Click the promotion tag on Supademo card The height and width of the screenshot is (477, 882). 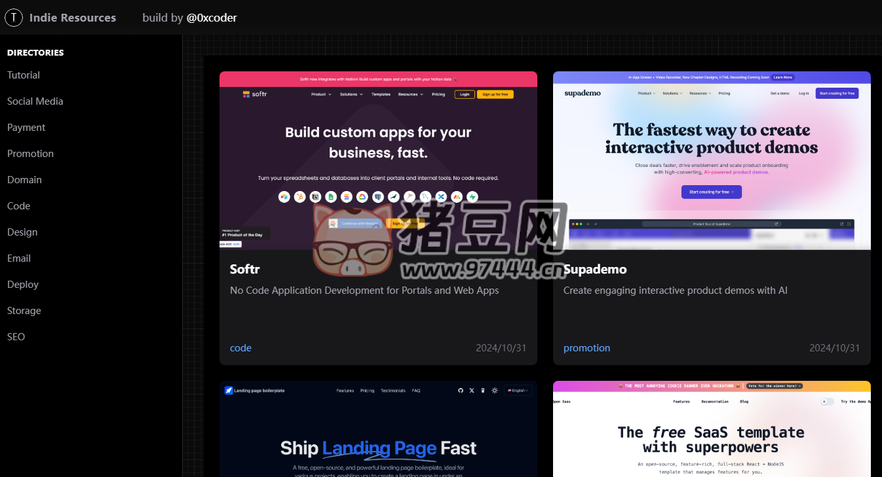point(586,348)
